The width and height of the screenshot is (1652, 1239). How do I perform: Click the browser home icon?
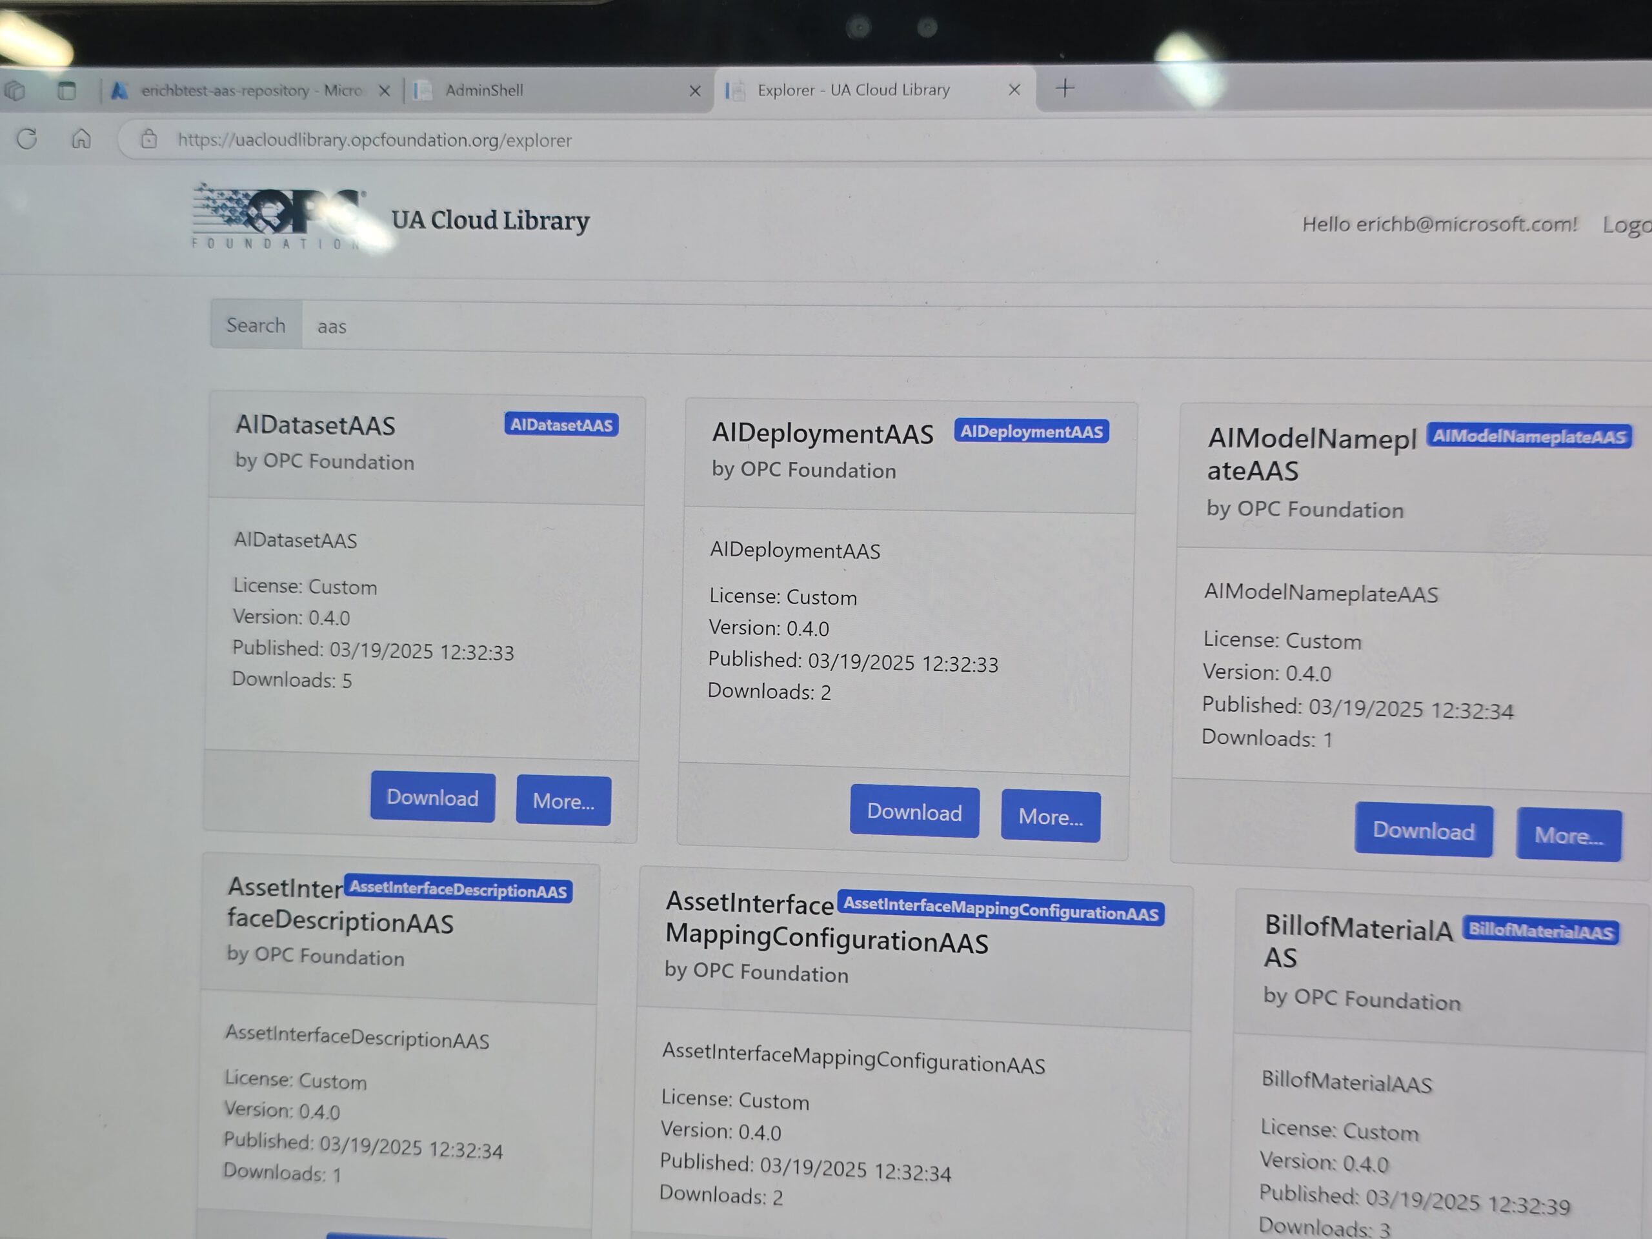81,139
